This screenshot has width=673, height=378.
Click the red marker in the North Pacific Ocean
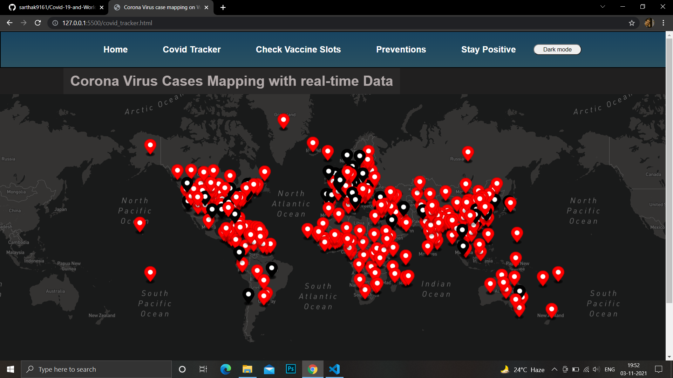140,224
